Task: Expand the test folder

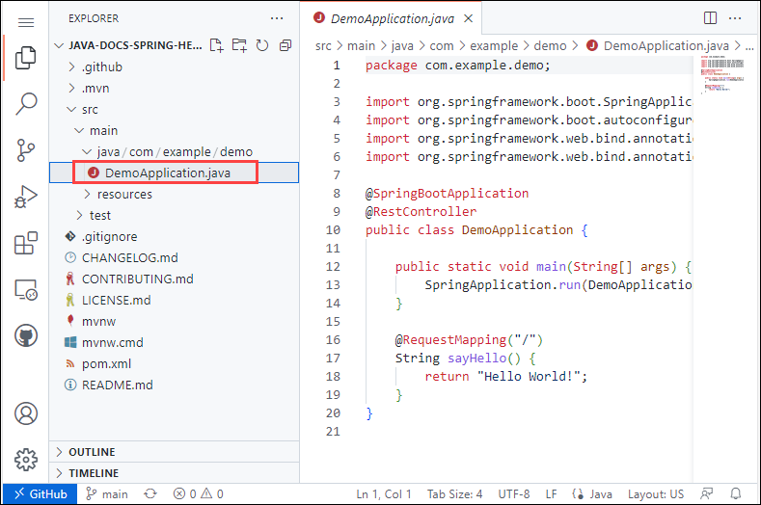Action: tap(174, 215)
